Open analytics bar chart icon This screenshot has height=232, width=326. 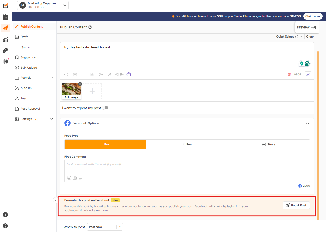(x=5, y=39)
